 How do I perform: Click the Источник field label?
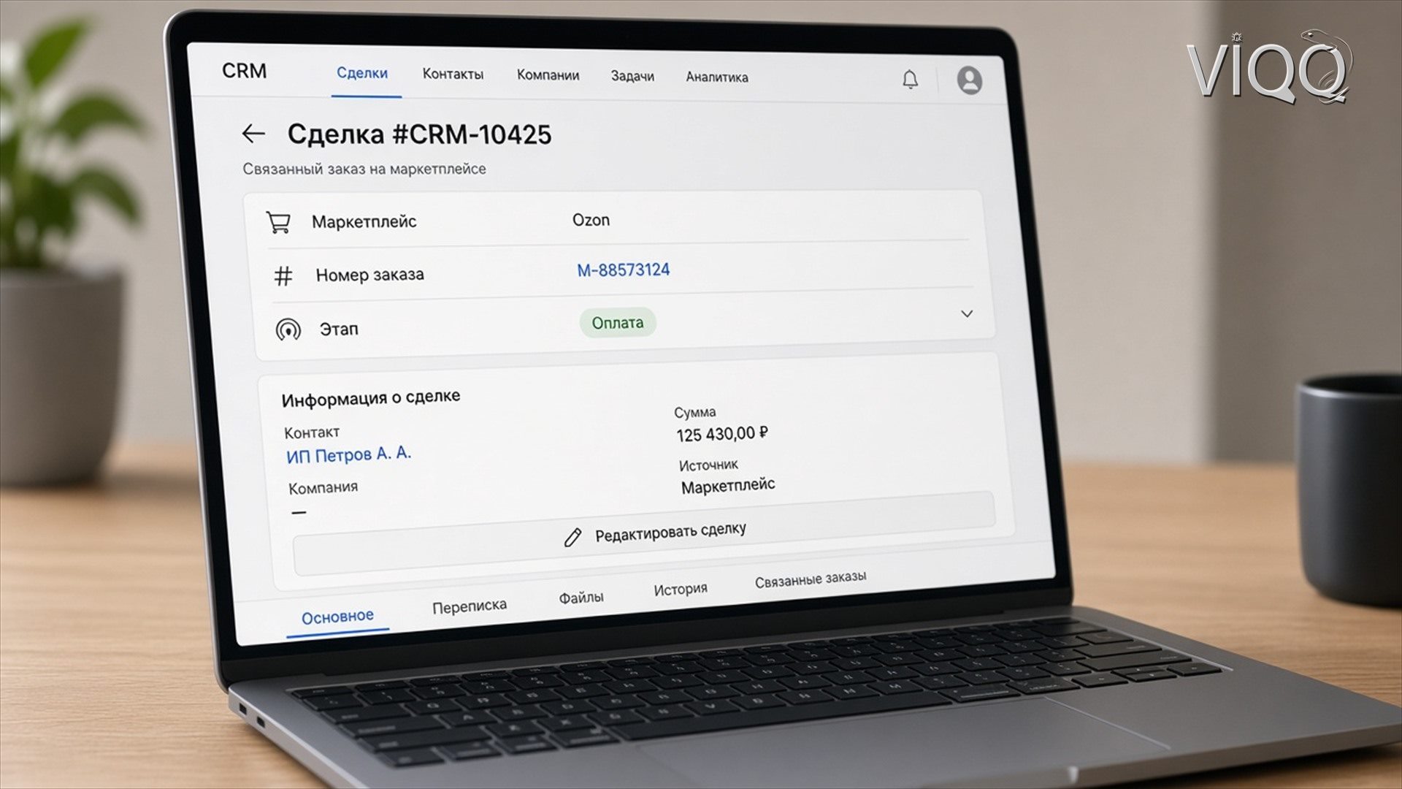point(708,465)
